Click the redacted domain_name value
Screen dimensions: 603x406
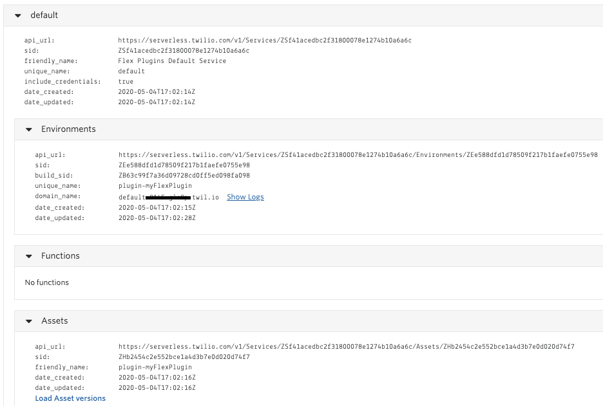click(168, 198)
